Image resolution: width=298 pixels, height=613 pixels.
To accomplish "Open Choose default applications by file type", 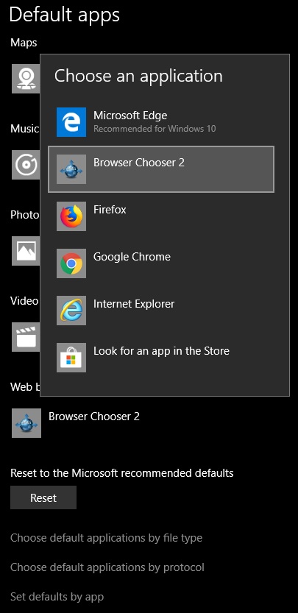I will (107, 538).
